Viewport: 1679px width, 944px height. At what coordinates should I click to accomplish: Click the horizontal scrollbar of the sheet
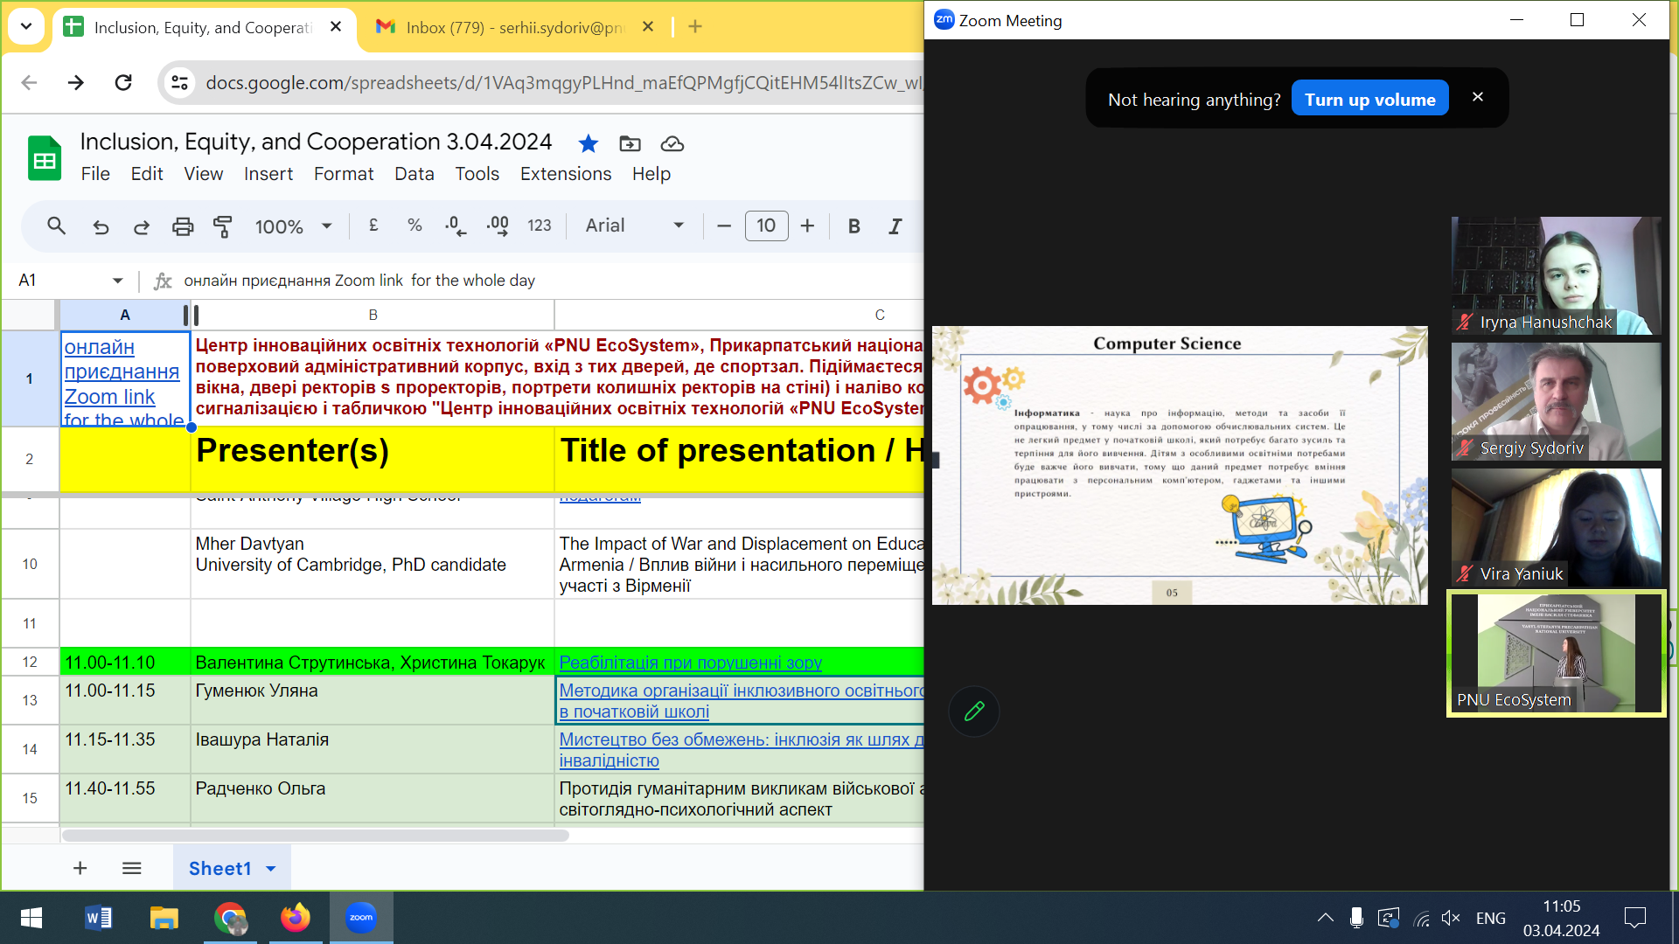point(315,836)
